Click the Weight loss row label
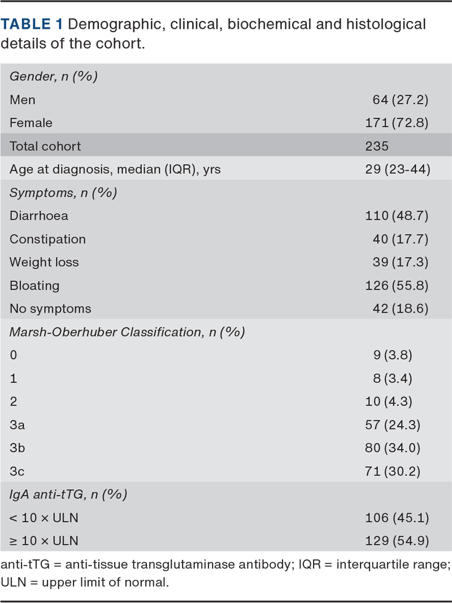This screenshot has width=452, height=603. 44,262
